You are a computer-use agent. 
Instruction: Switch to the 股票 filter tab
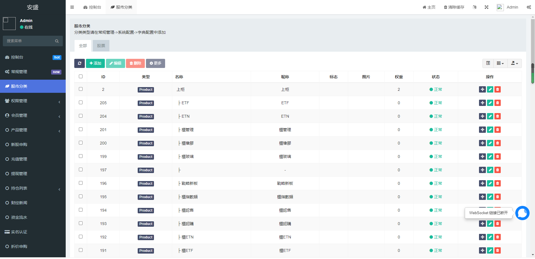pyautogui.click(x=101, y=46)
